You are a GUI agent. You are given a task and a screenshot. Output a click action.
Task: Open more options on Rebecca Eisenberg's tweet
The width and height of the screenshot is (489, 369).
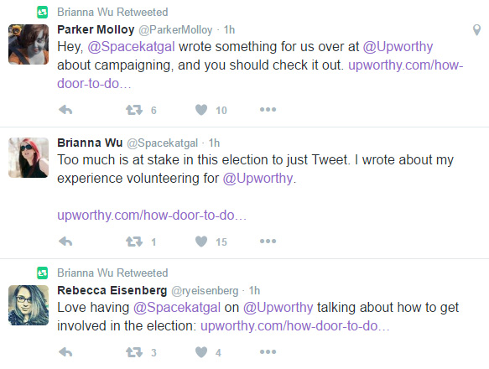point(268,352)
